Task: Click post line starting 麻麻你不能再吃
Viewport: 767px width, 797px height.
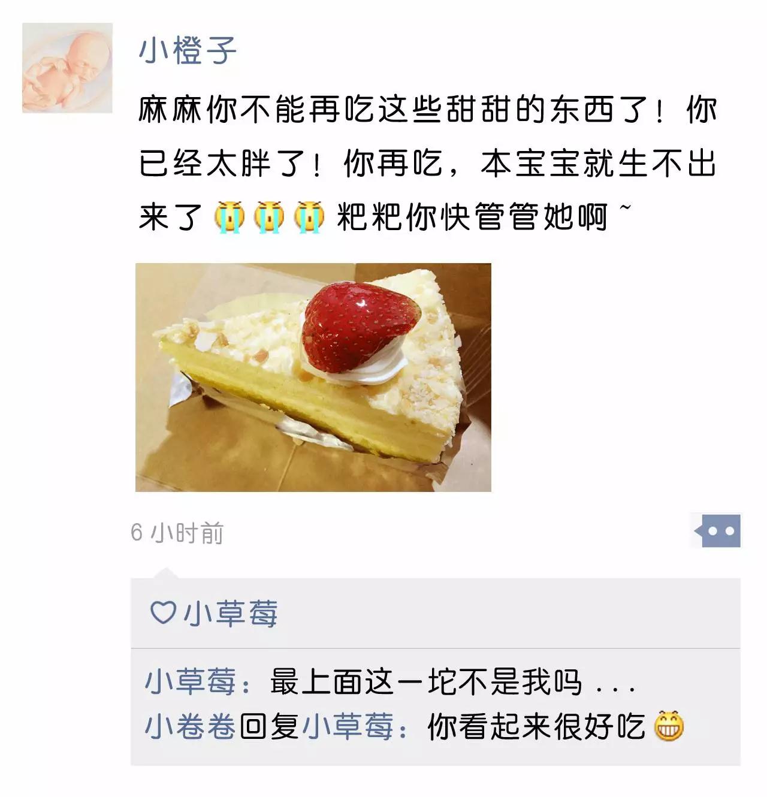Action: click(x=428, y=110)
